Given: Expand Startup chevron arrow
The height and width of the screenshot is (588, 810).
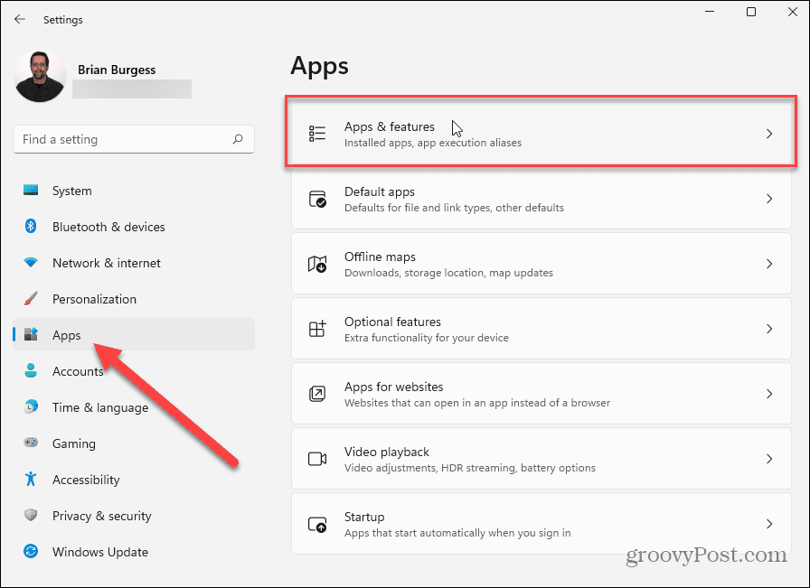Looking at the screenshot, I should 769,524.
